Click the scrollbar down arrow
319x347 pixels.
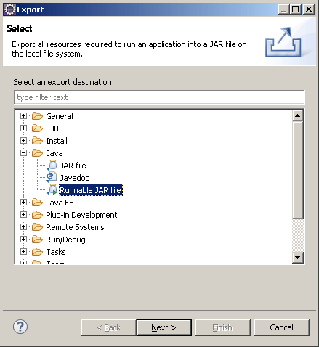tap(297, 257)
